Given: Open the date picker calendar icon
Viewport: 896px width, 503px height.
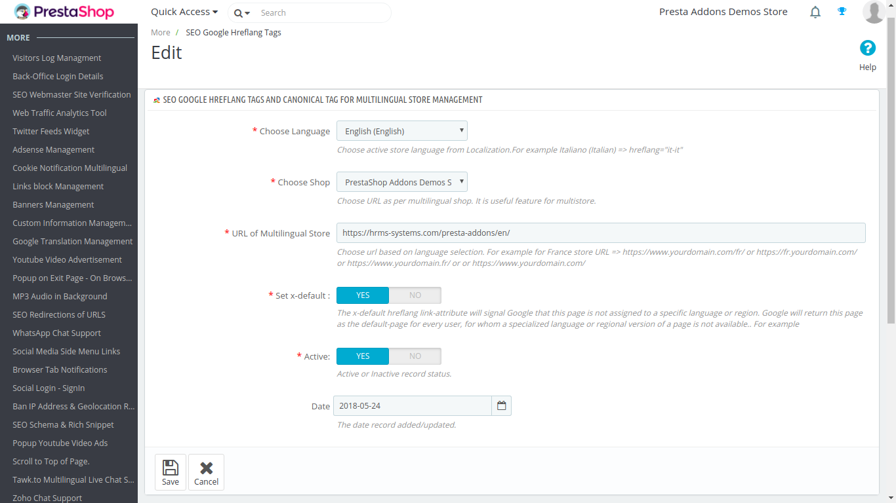Looking at the screenshot, I should pos(502,405).
